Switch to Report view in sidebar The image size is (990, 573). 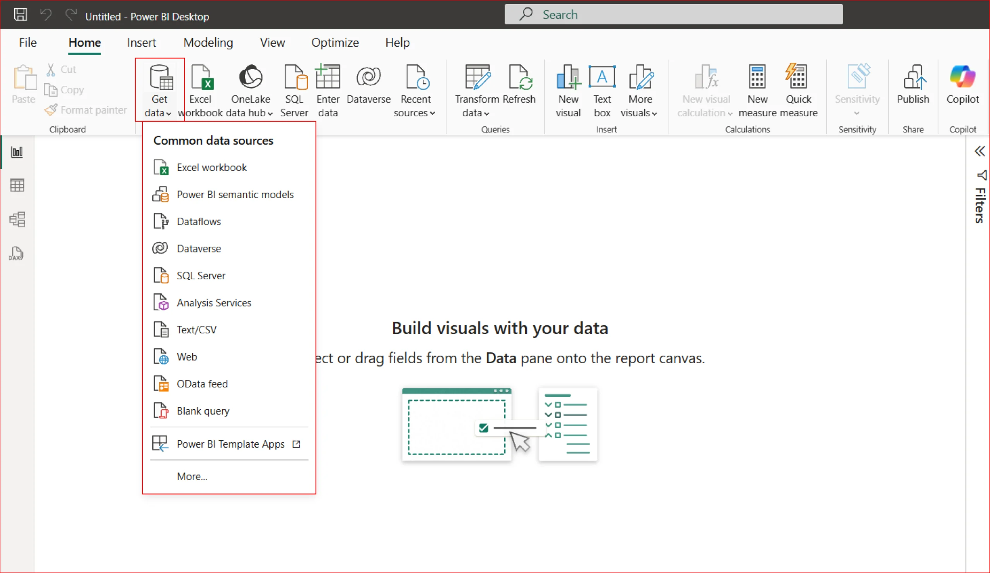pos(17,151)
